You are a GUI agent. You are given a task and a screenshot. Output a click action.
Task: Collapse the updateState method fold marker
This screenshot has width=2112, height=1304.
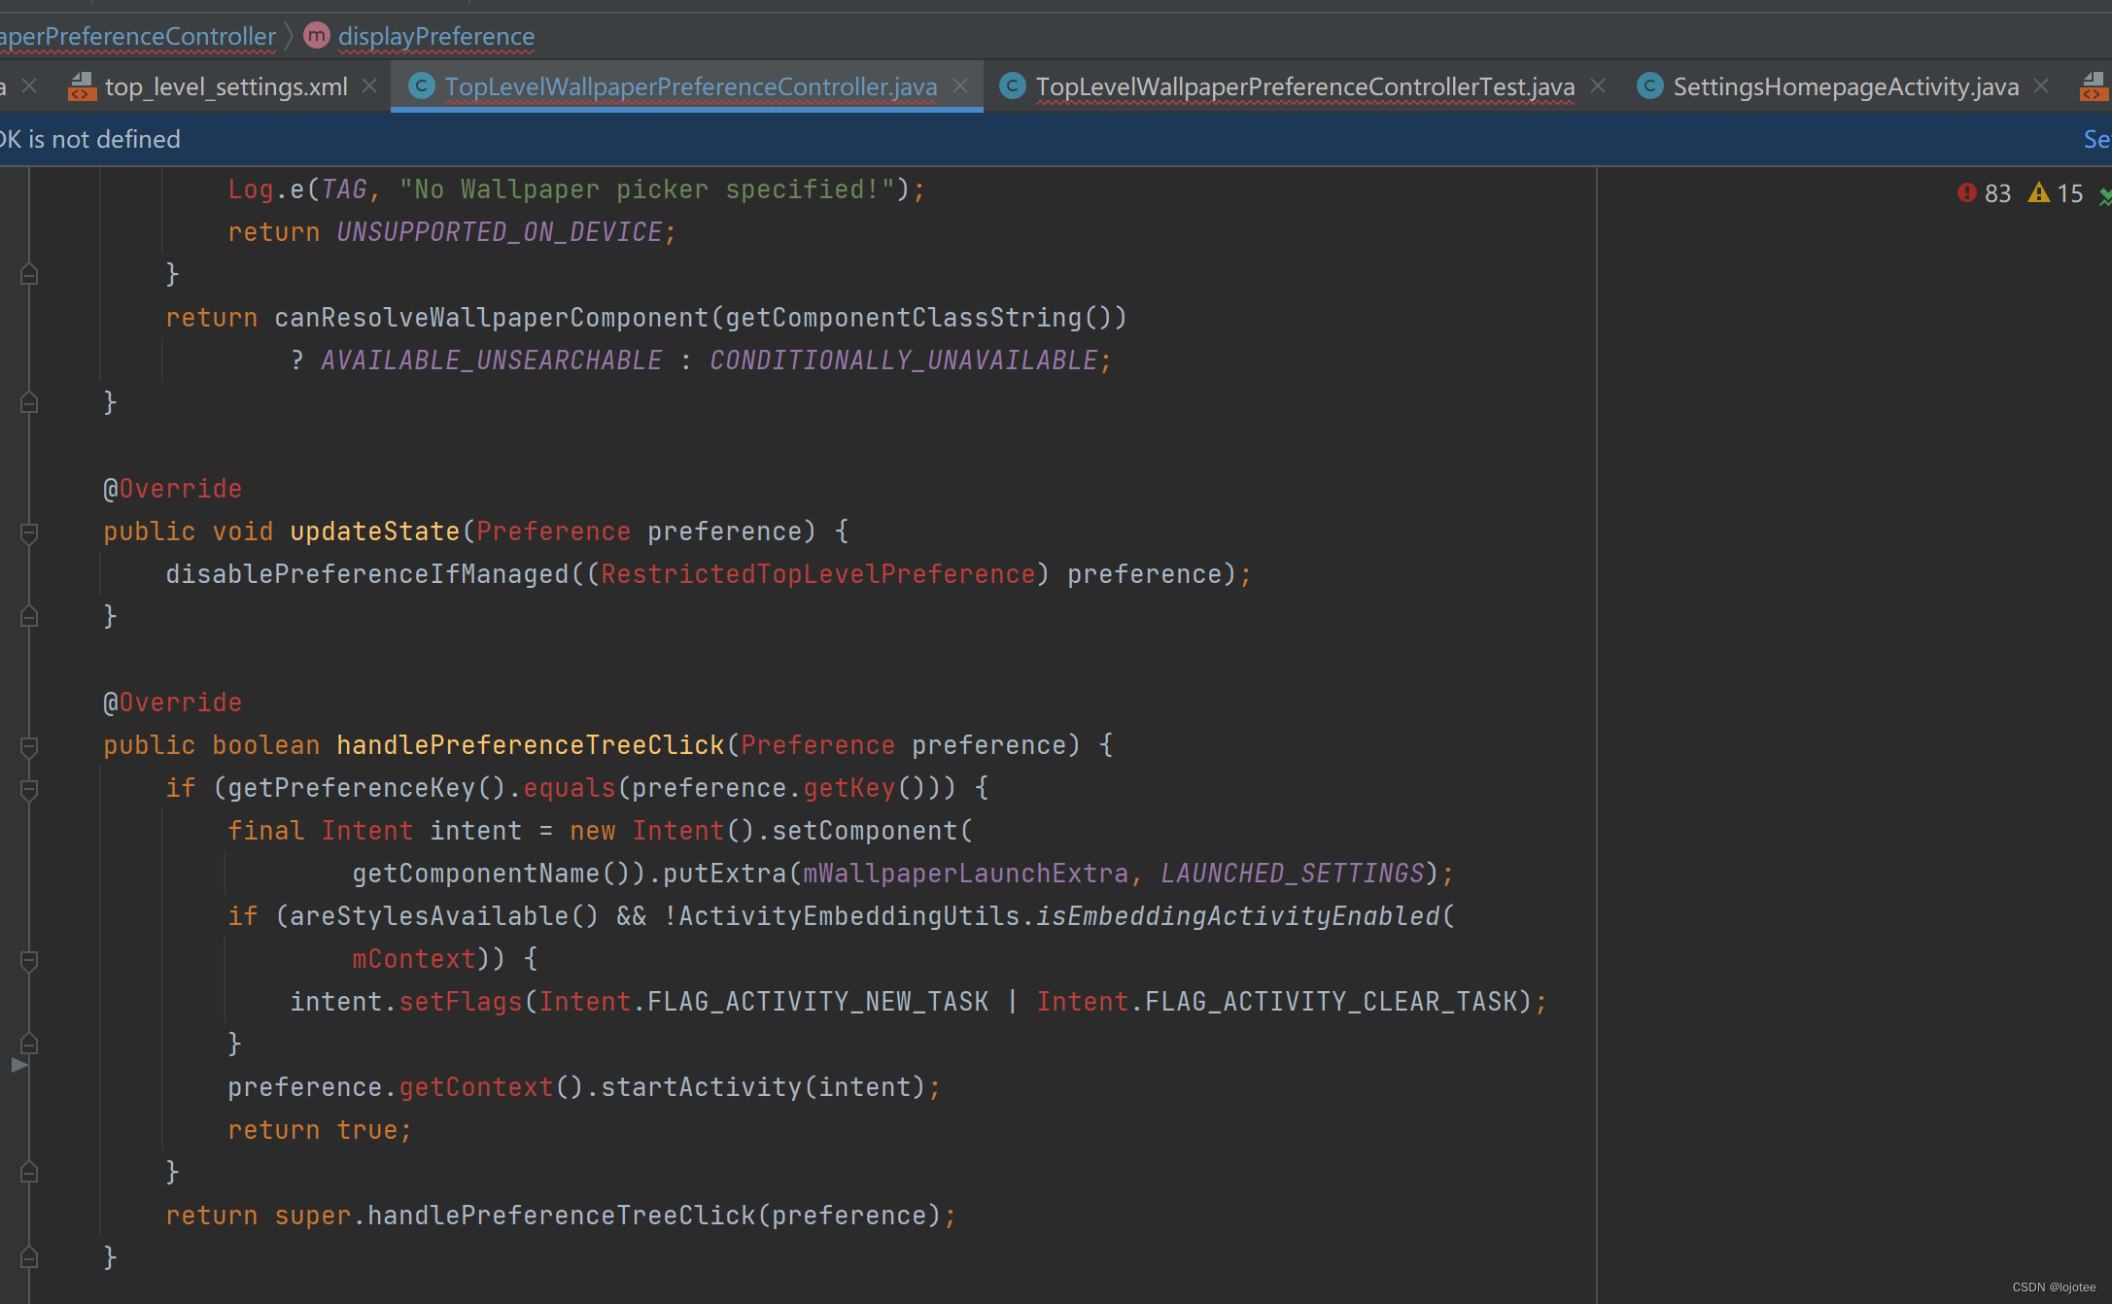29,532
